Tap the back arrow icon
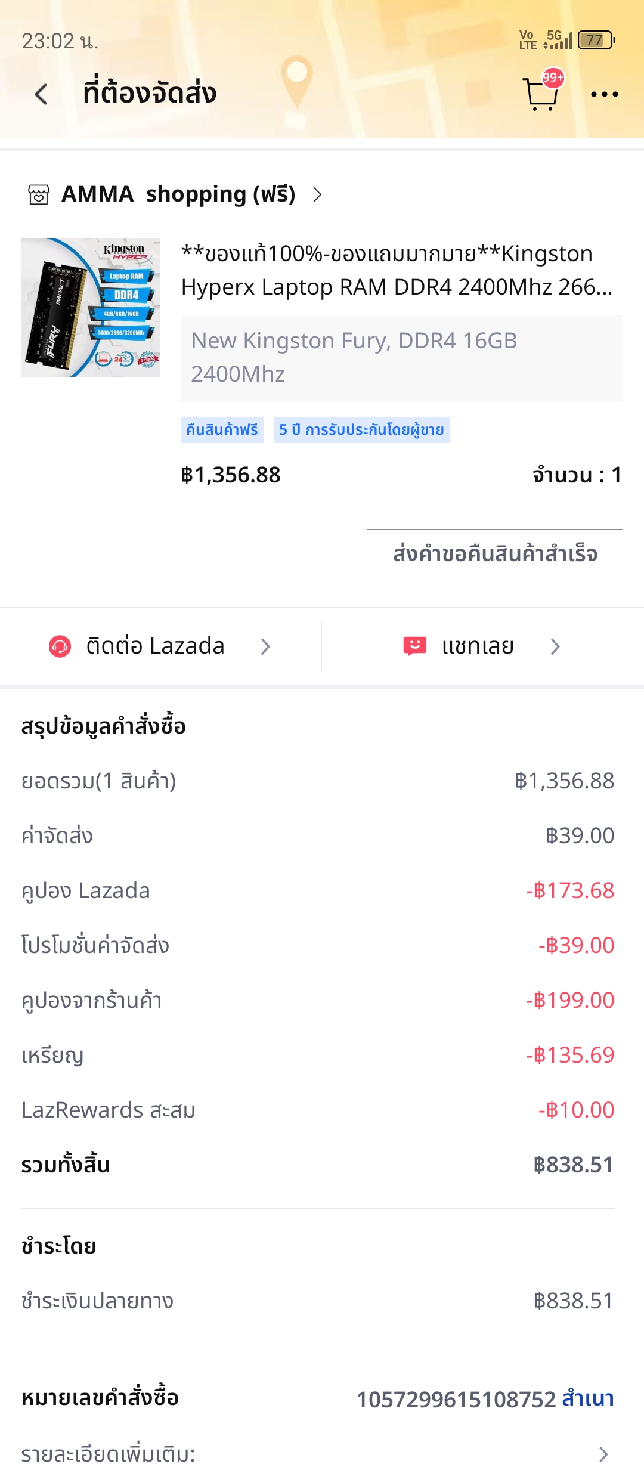 41,94
